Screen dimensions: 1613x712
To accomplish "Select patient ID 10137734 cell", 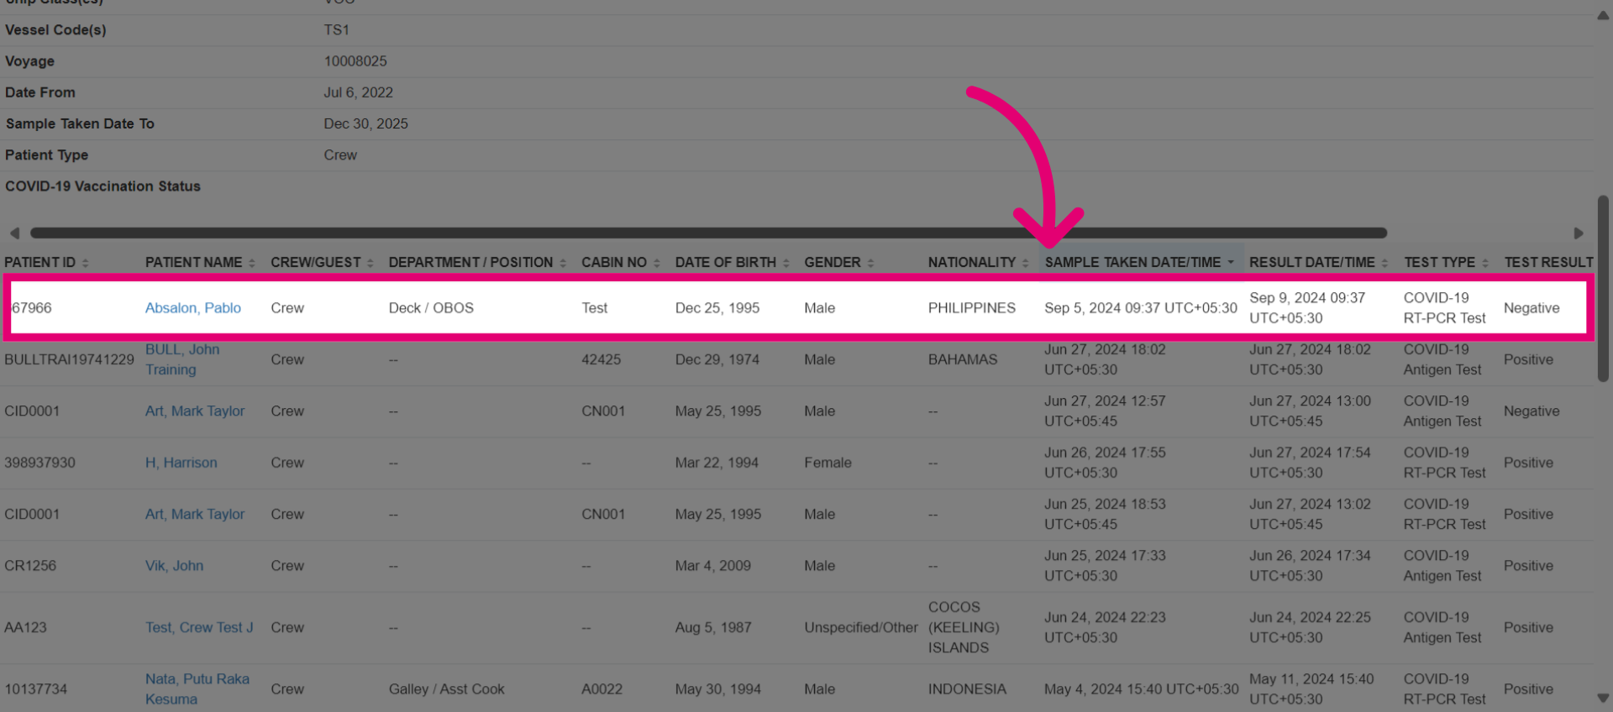I will [x=35, y=688].
